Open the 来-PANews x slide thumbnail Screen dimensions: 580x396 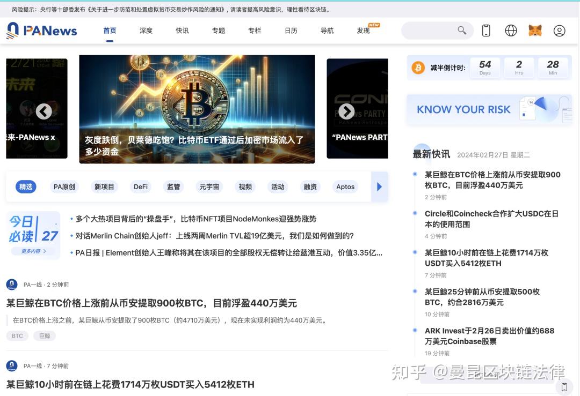point(37,108)
